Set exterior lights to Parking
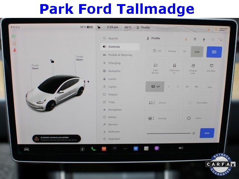Viewport: 239px width, 179px height. [x=172, y=51]
